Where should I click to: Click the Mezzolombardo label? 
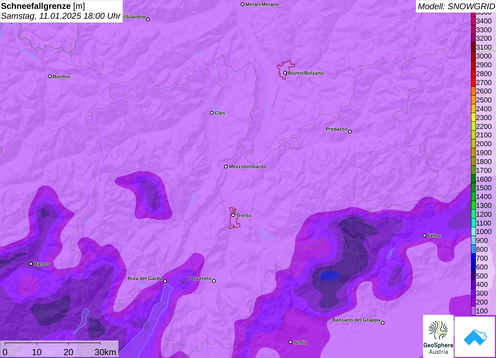point(248,166)
